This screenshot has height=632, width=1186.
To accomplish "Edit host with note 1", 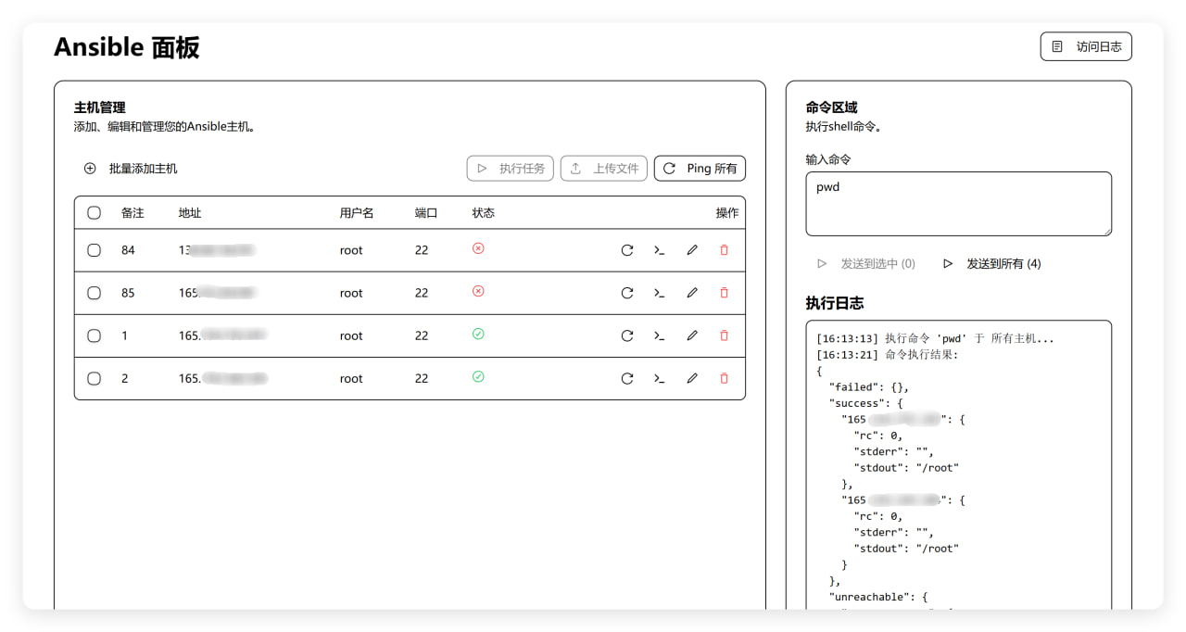I will click(x=692, y=335).
